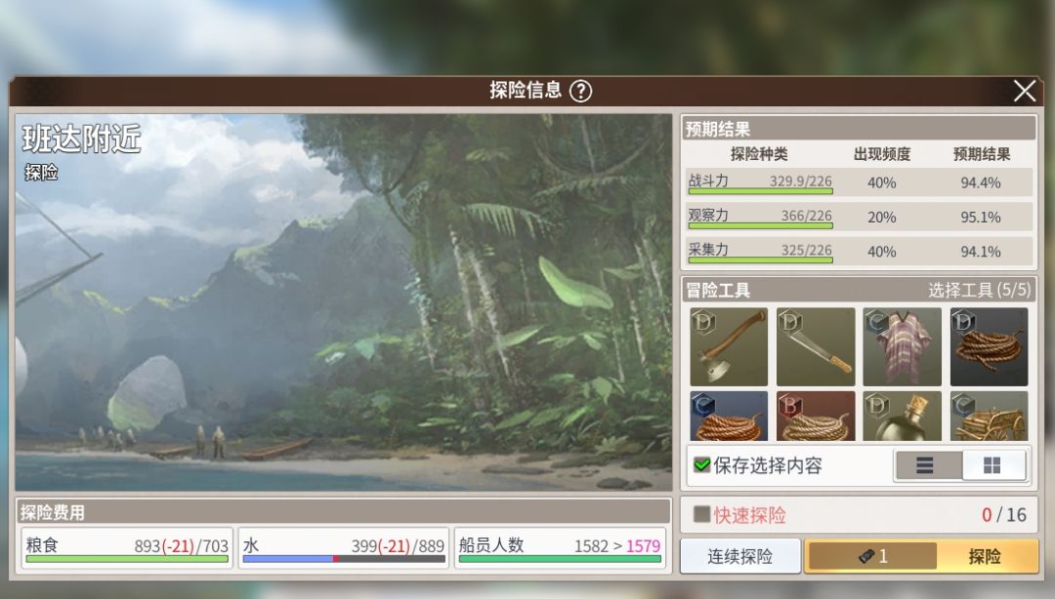Screen dimensions: 1055x599
Task: Enable the 快速探险 checkbox
Action: [701, 514]
